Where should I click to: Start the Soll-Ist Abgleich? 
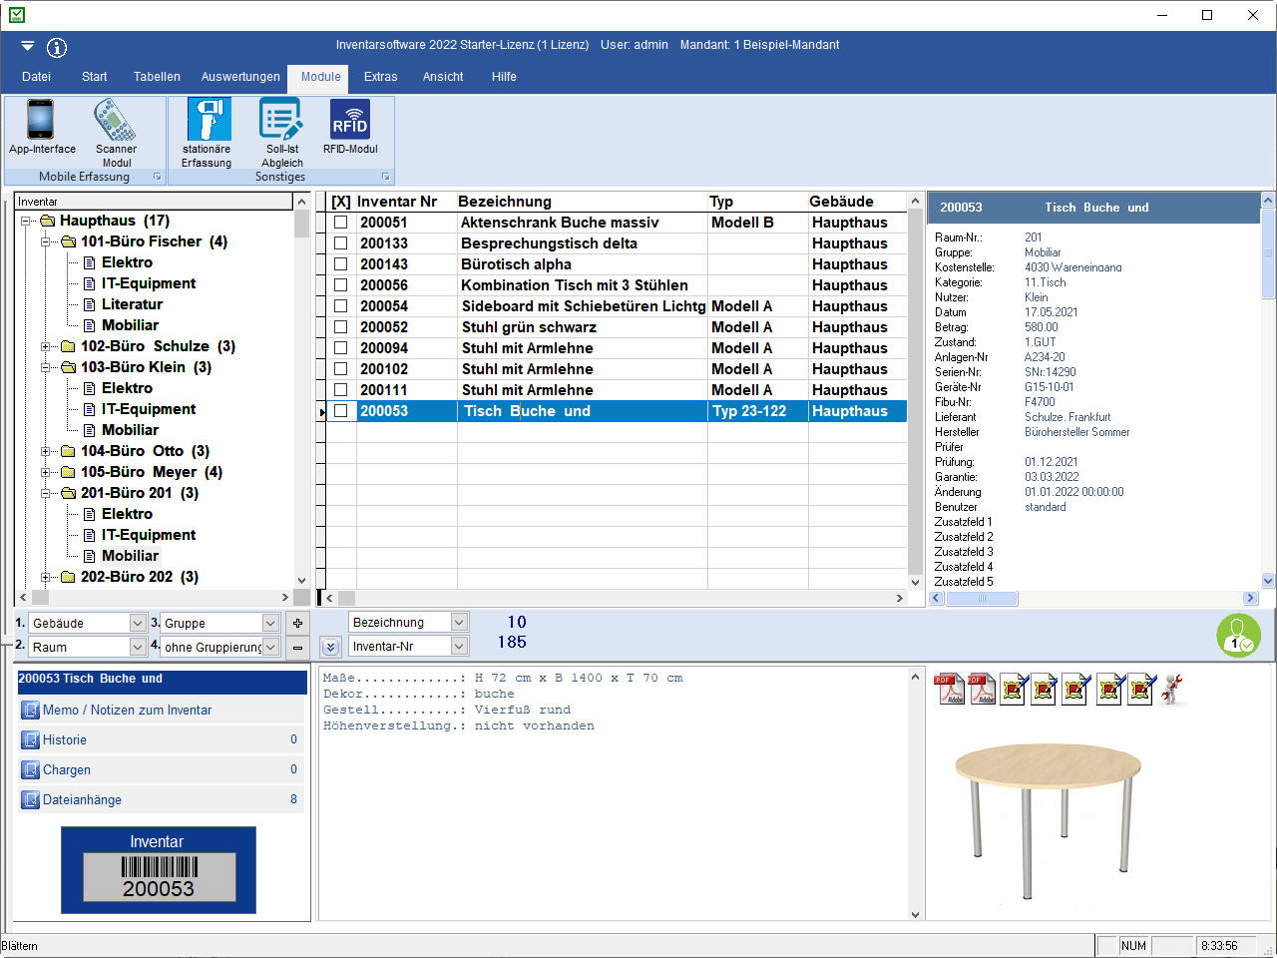pyautogui.click(x=282, y=134)
